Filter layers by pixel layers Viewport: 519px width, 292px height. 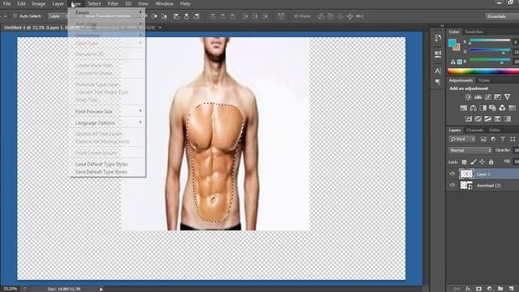coord(483,140)
